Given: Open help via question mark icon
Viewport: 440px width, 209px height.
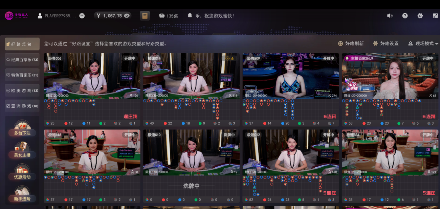Looking at the screenshot, I should 405,16.
